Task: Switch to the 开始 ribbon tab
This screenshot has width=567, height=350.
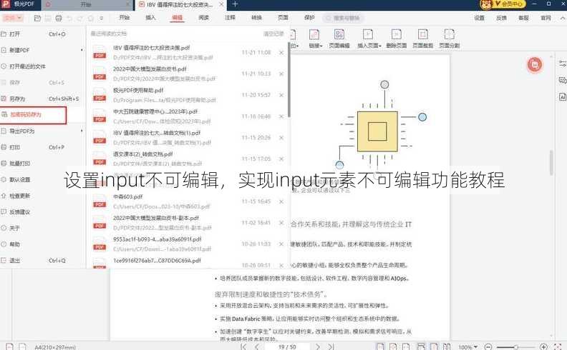Action: point(125,18)
